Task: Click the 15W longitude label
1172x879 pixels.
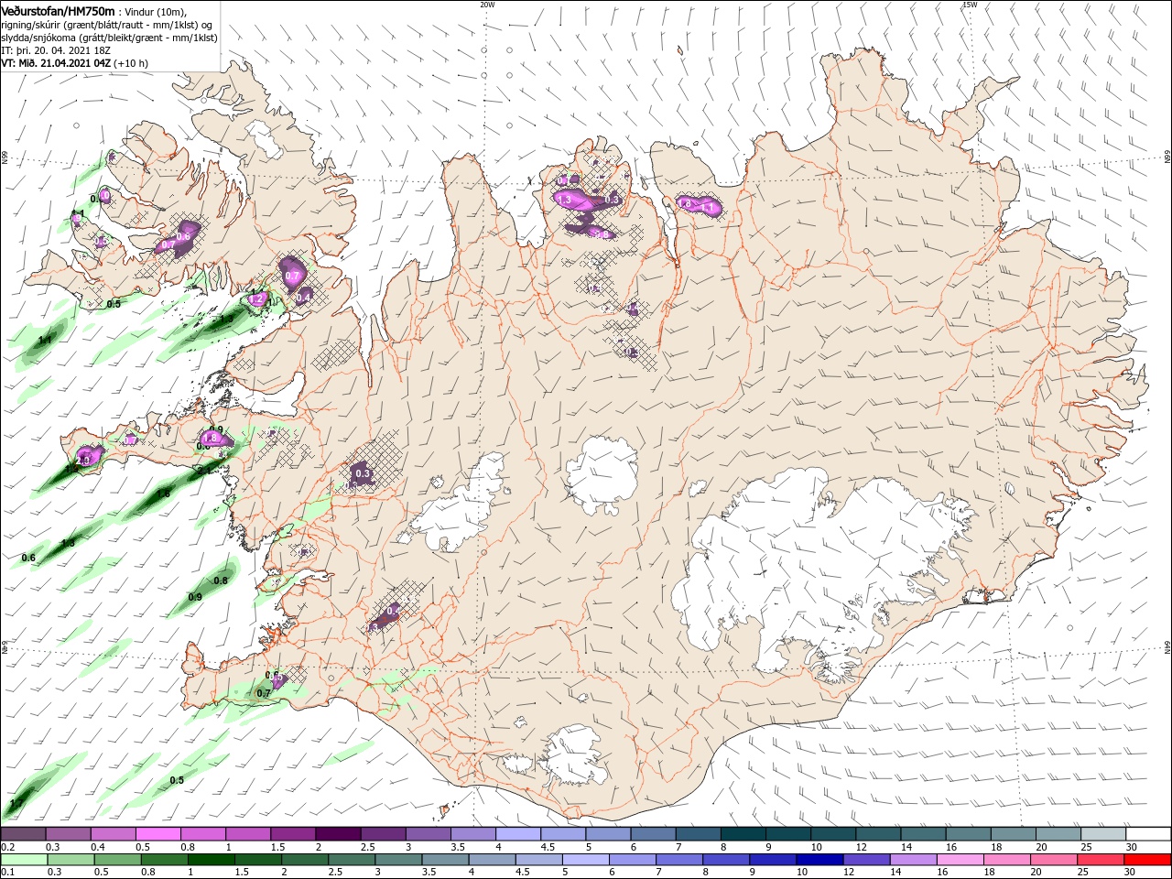Action: tap(970, 5)
